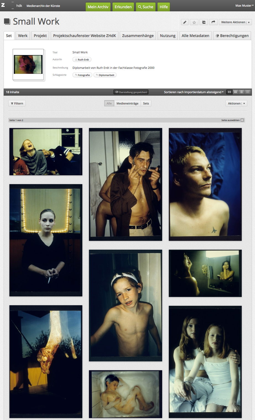Mark set as favorite with star icon
This screenshot has height=420, width=255.
pos(194,22)
